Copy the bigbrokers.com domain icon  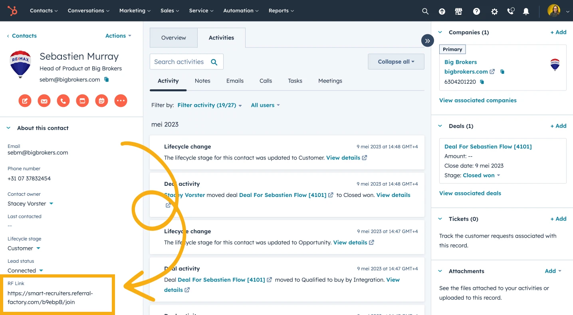[x=502, y=72]
